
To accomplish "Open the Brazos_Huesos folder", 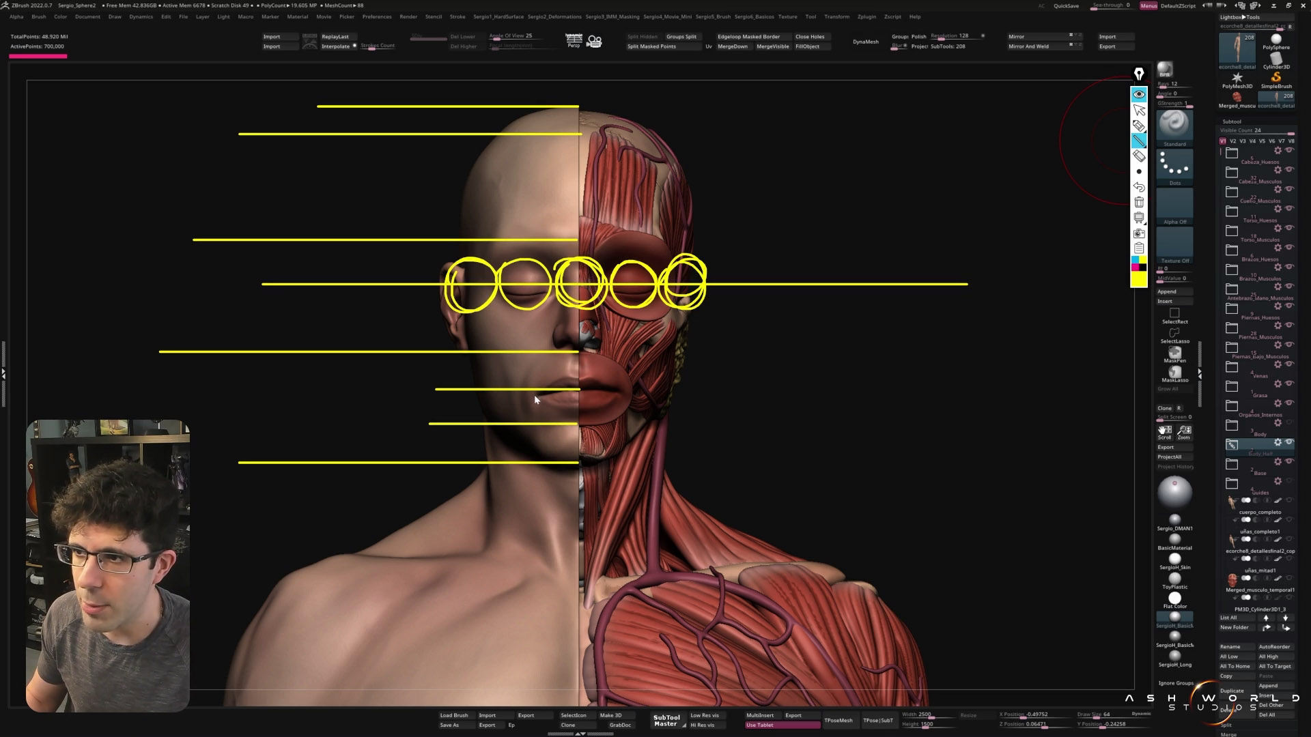I will coord(1232,250).
